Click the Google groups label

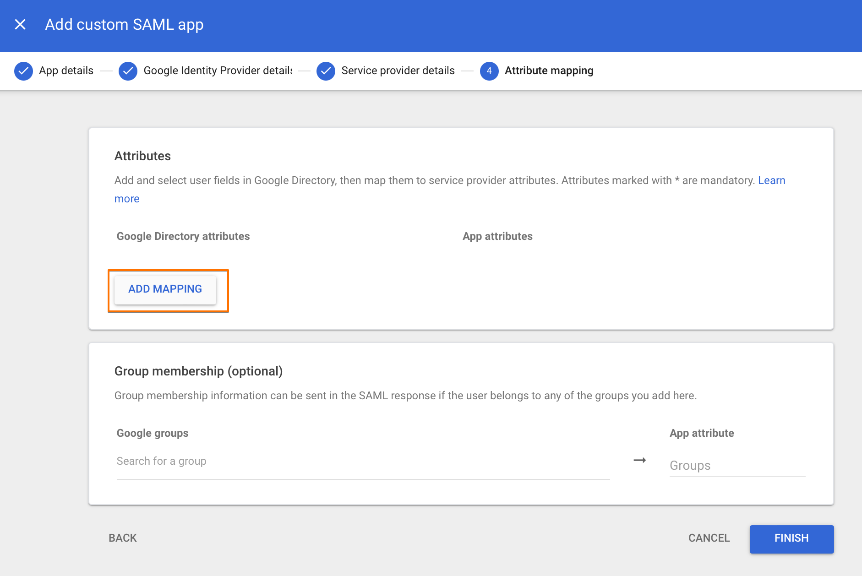pyautogui.click(x=153, y=433)
